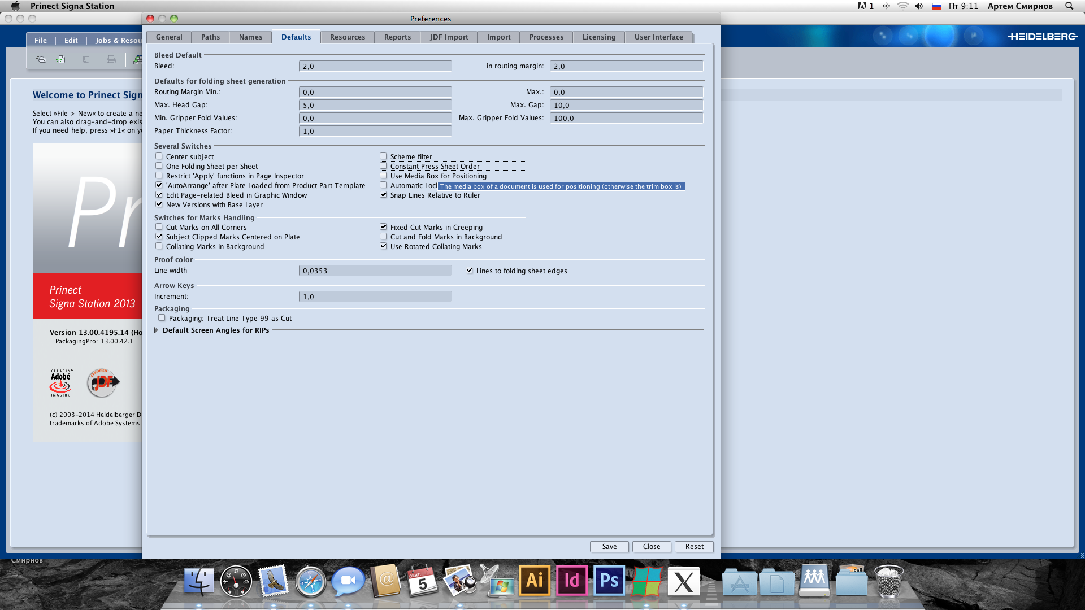1085x610 pixels.
Task: Toggle Constant Press Sheet Order checkbox
Action: [x=383, y=166]
